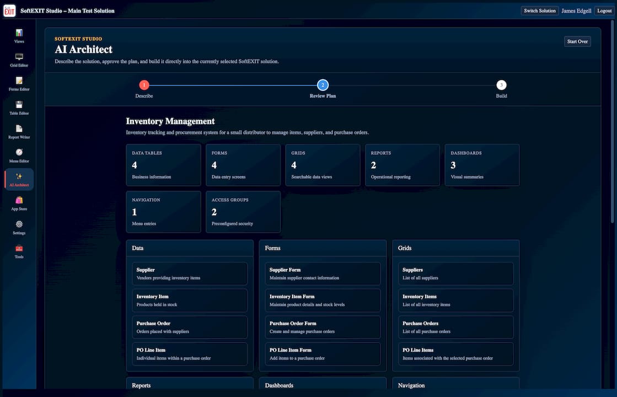The height and width of the screenshot is (397, 617).
Task: Open Report Writer from sidebar
Action: [19, 128]
